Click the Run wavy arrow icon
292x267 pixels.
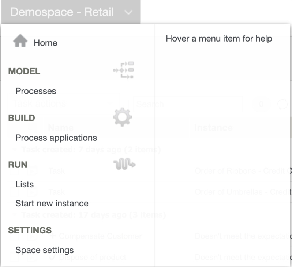coord(124,165)
